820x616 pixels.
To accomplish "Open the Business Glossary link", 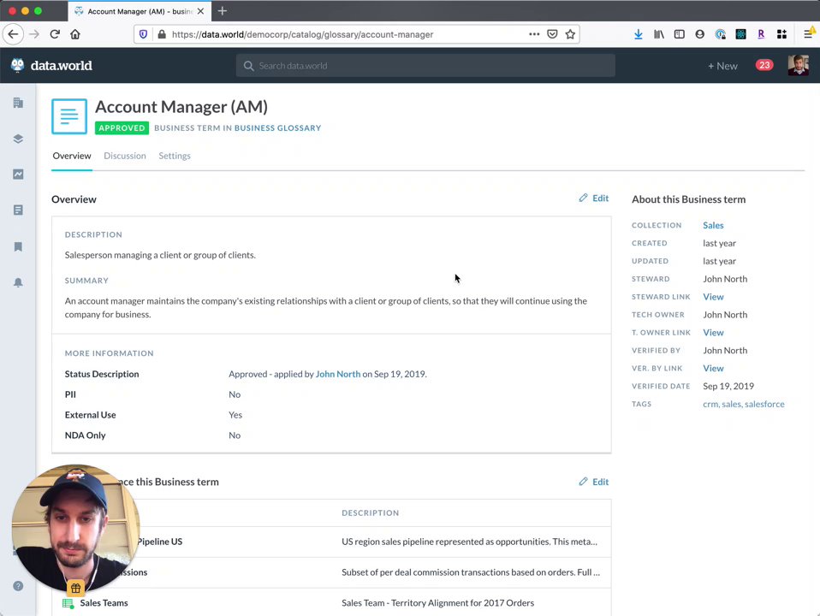I will click(277, 128).
